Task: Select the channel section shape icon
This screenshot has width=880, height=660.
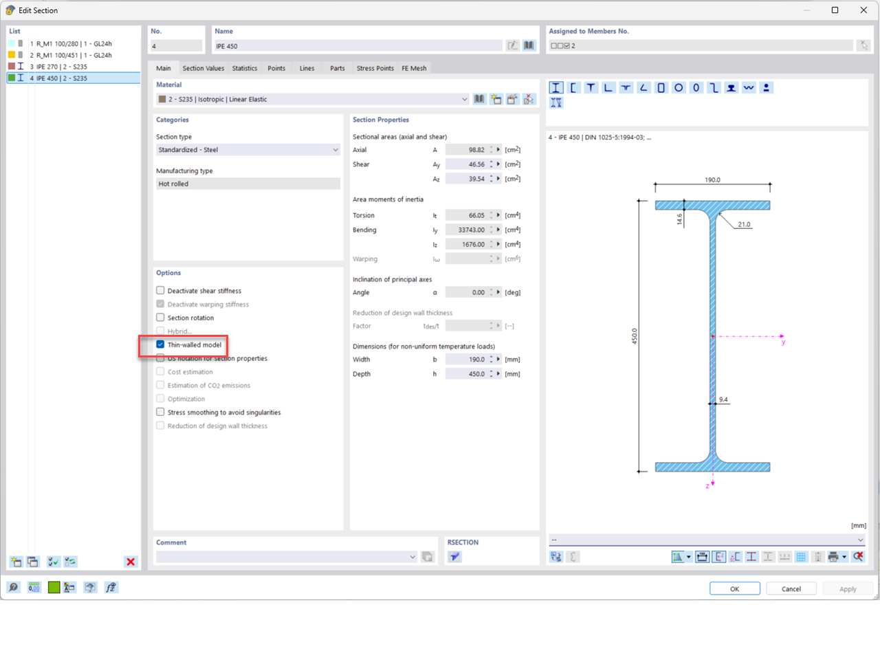Action: tap(573, 87)
